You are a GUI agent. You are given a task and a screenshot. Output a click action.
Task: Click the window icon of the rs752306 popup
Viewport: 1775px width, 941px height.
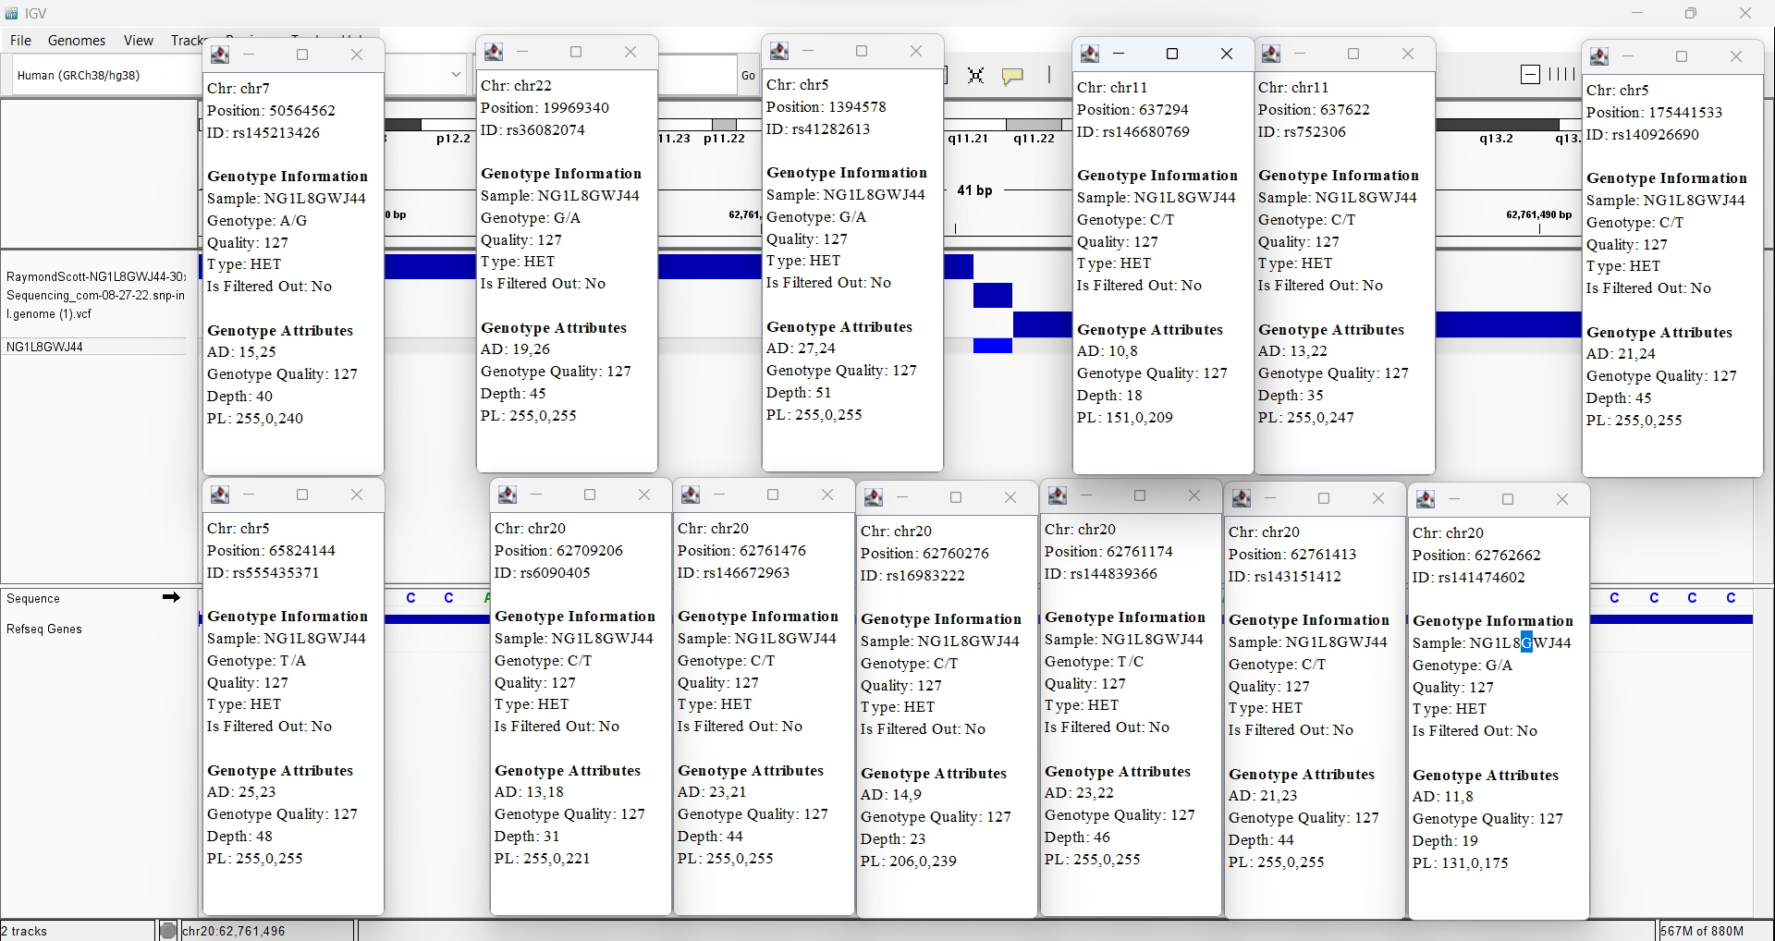tap(1271, 54)
